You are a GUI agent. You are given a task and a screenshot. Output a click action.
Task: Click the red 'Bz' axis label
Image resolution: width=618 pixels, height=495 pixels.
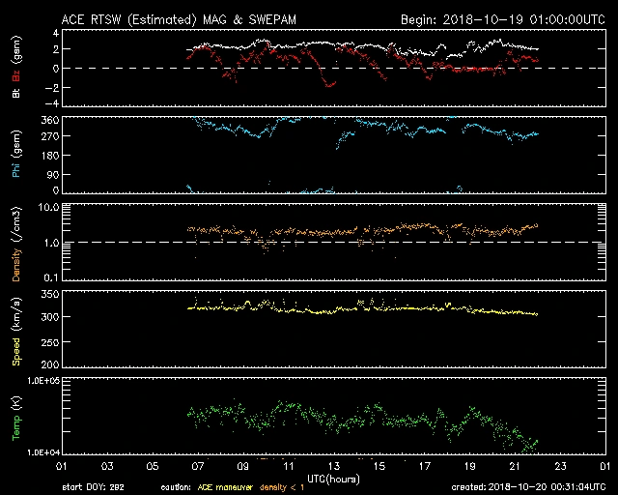coord(16,75)
